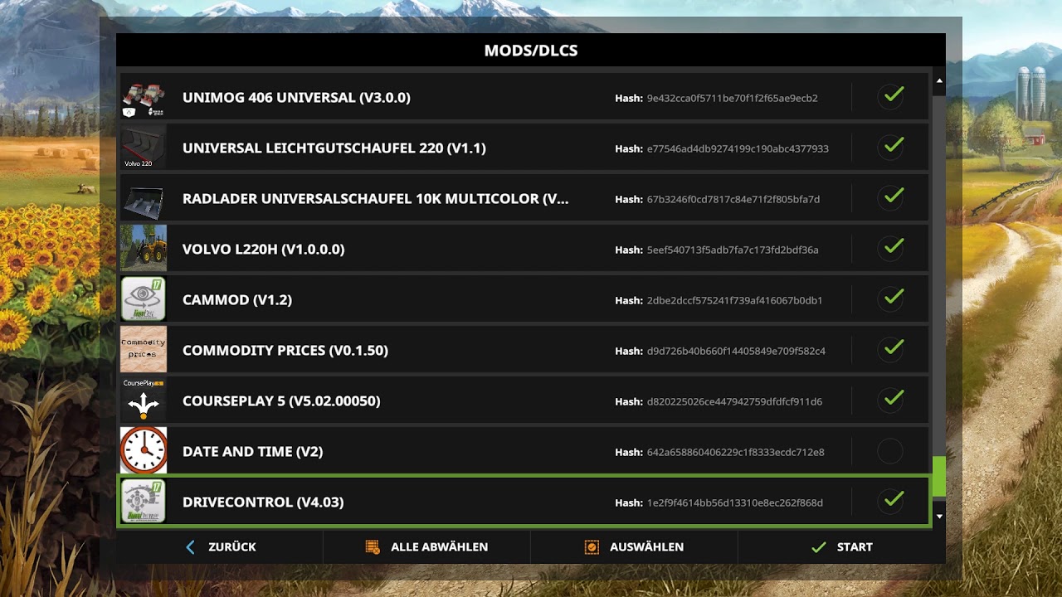Click the DriveControl mod icon
Screen dimensions: 1062x597
click(144, 502)
